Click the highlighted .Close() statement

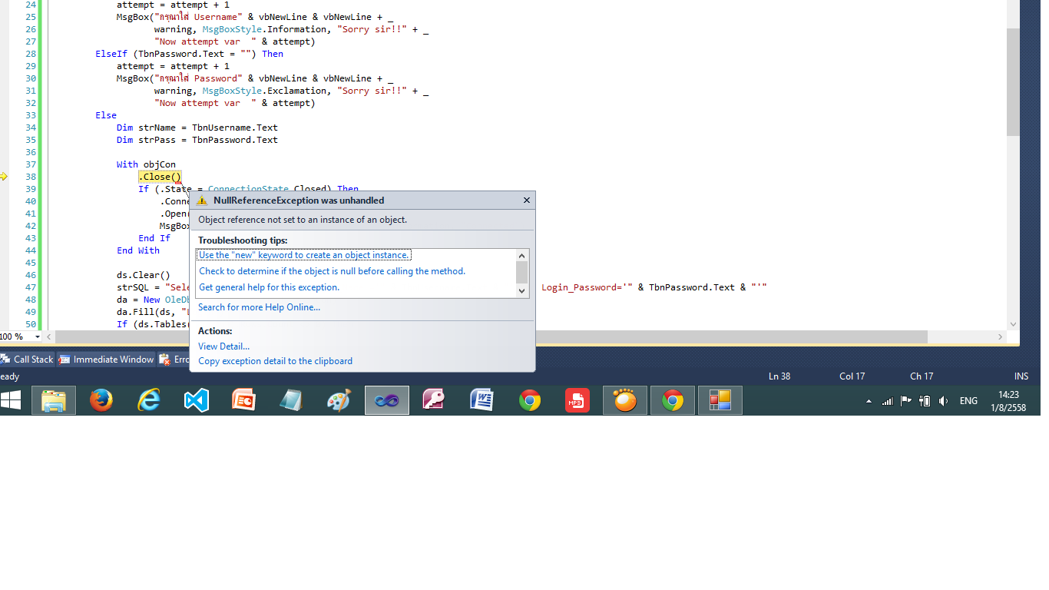click(160, 177)
